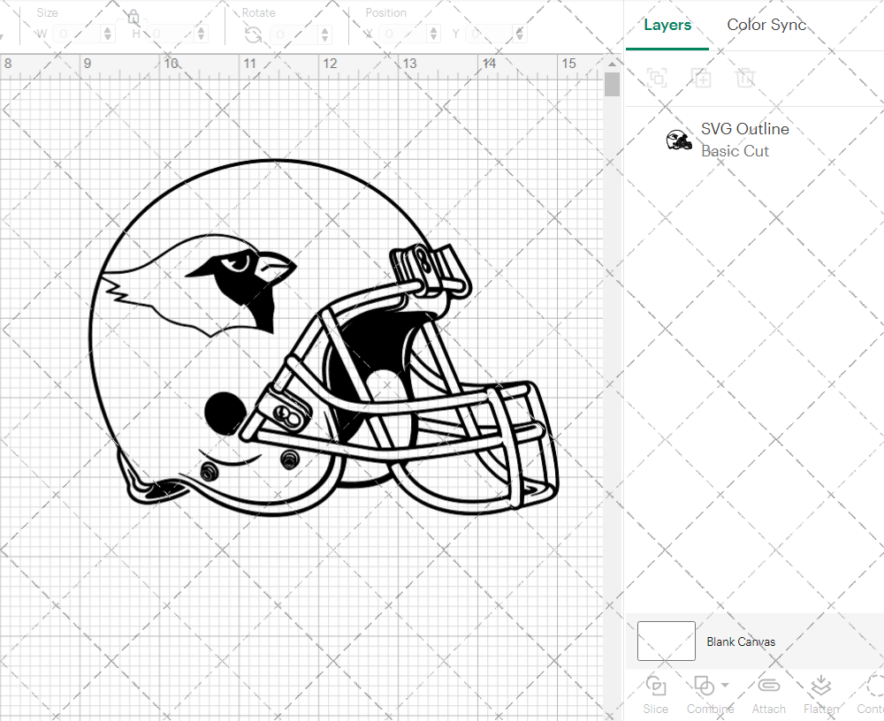884x721 pixels.
Task: Click the Duplicate icon in the Layers panel
Action: (702, 79)
